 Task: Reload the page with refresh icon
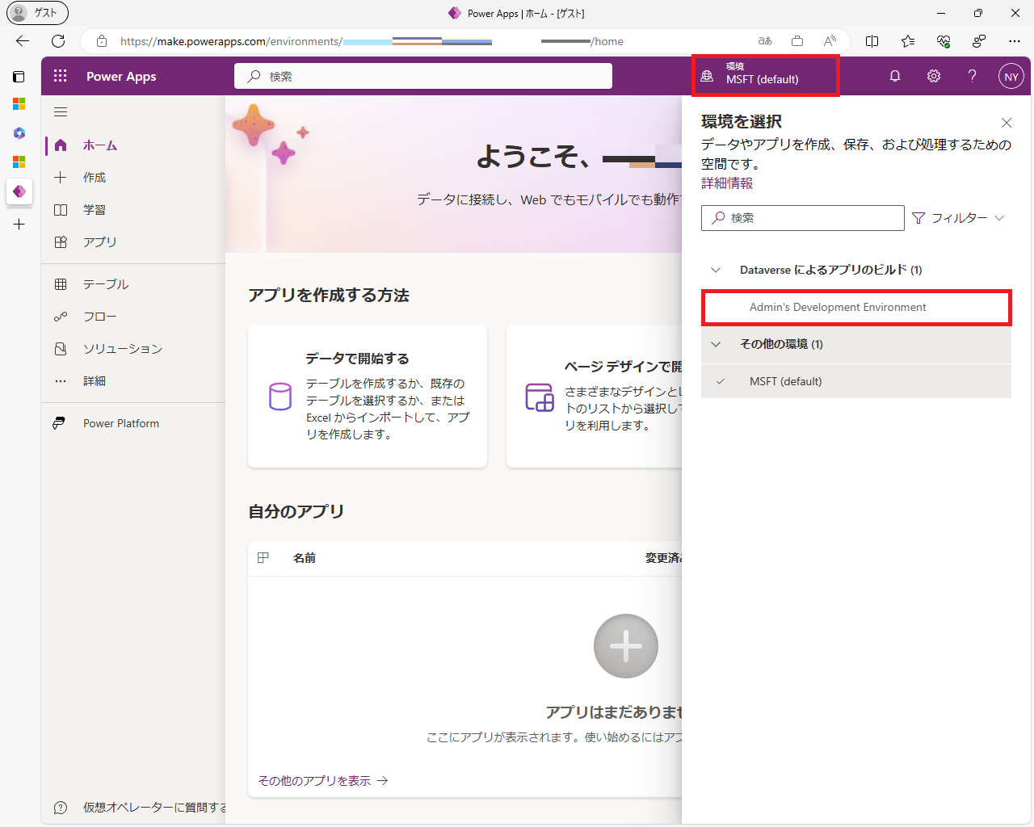click(x=58, y=41)
